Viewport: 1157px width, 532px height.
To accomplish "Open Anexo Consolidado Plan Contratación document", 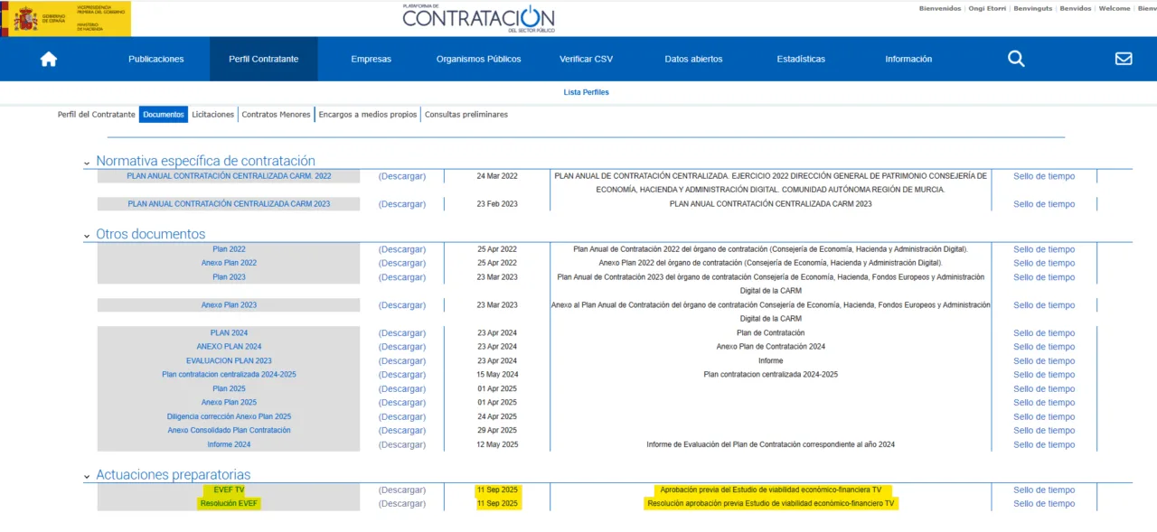I will pyautogui.click(x=229, y=431).
